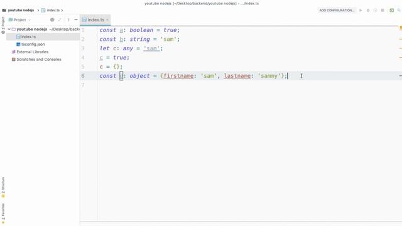The image size is (402, 226).
Task: Click the 'string' type on line 2
Action: [x=139, y=39]
